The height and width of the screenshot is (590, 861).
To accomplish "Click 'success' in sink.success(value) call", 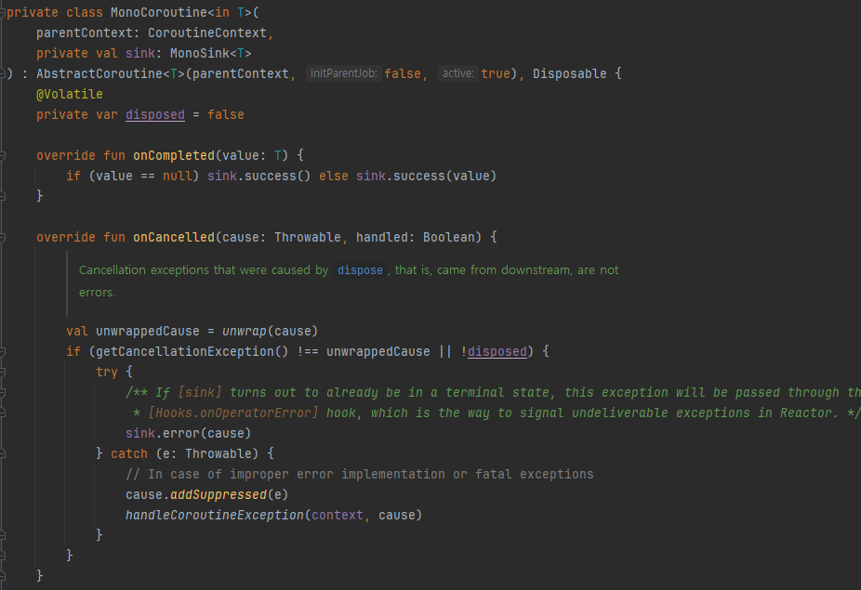I will coord(419,177).
